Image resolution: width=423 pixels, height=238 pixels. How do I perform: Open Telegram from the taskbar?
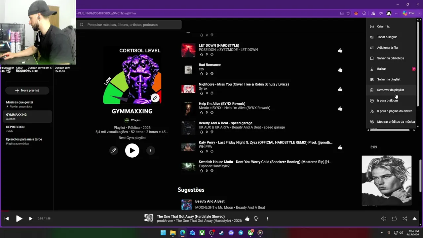241,233
